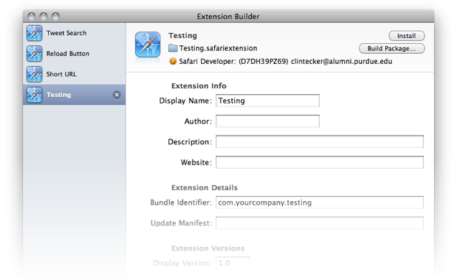Click the Extension Builder window title
457x280 pixels.
(x=228, y=17)
